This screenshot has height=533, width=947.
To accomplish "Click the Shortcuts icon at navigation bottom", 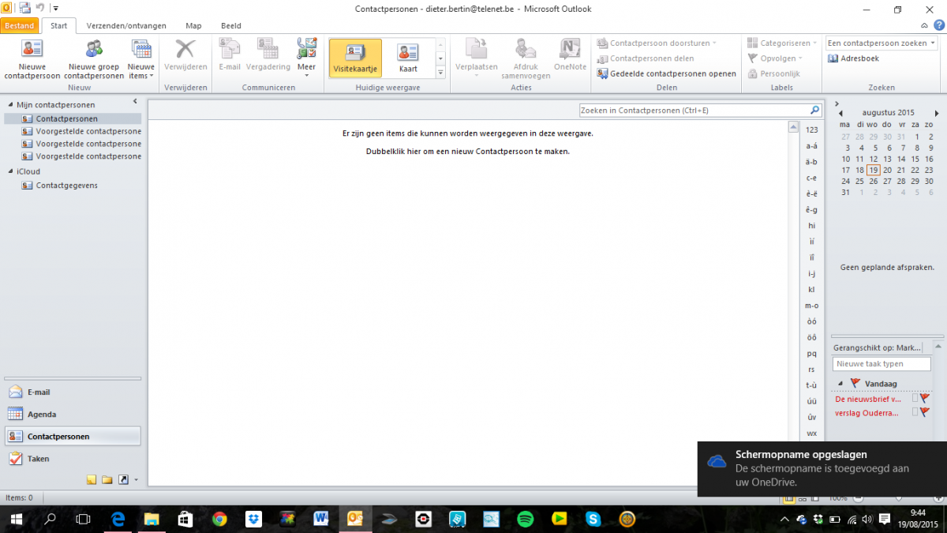I will click(x=123, y=479).
